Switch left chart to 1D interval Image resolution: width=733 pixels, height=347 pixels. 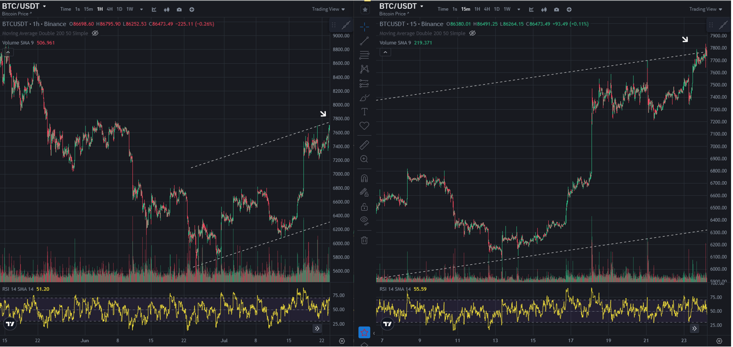pyautogui.click(x=119, y=9)
